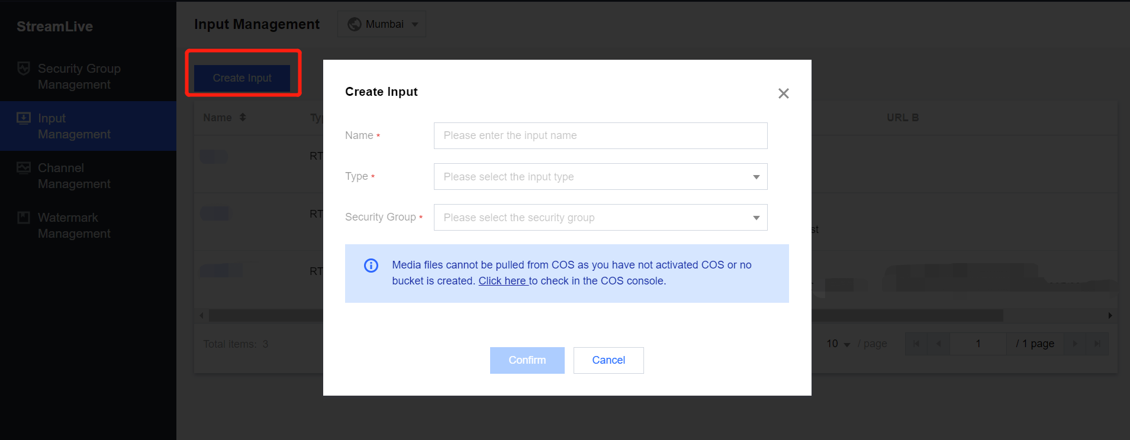The height and width of the screenshot is (440, 1130).
Task: Follow the 'Click here' COS console link
Action: (503, 281)
